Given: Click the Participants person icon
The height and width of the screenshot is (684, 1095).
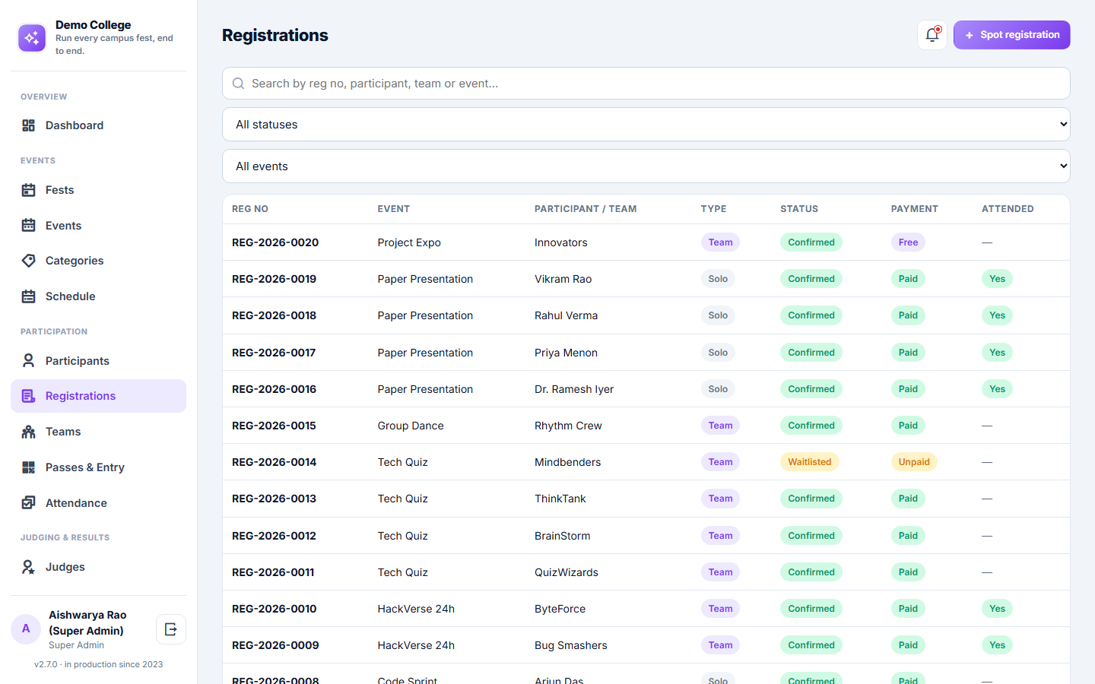Looking at the screenshot, I should 29,361.
